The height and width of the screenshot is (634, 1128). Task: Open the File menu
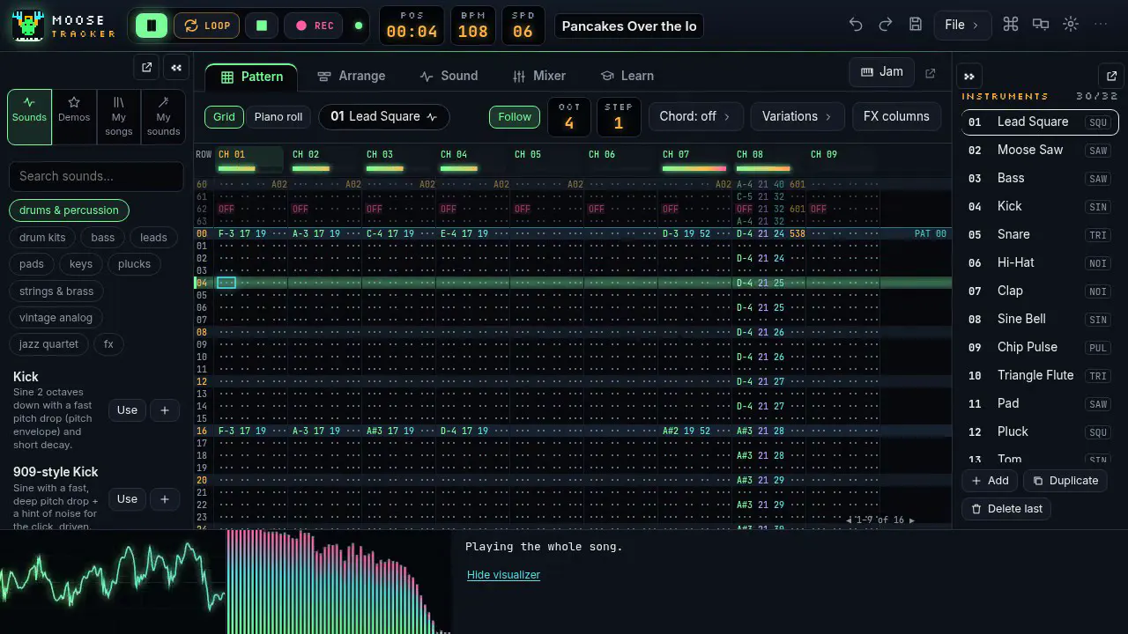(x=963, y=25)
